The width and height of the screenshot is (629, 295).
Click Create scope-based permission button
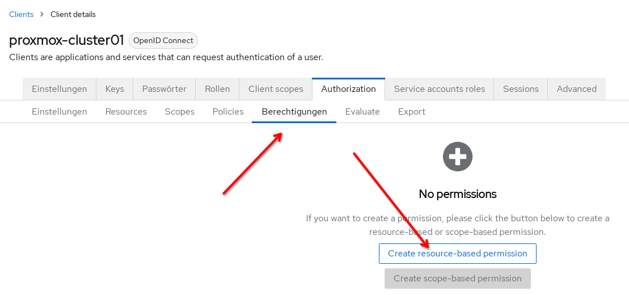tap(457, 279)
